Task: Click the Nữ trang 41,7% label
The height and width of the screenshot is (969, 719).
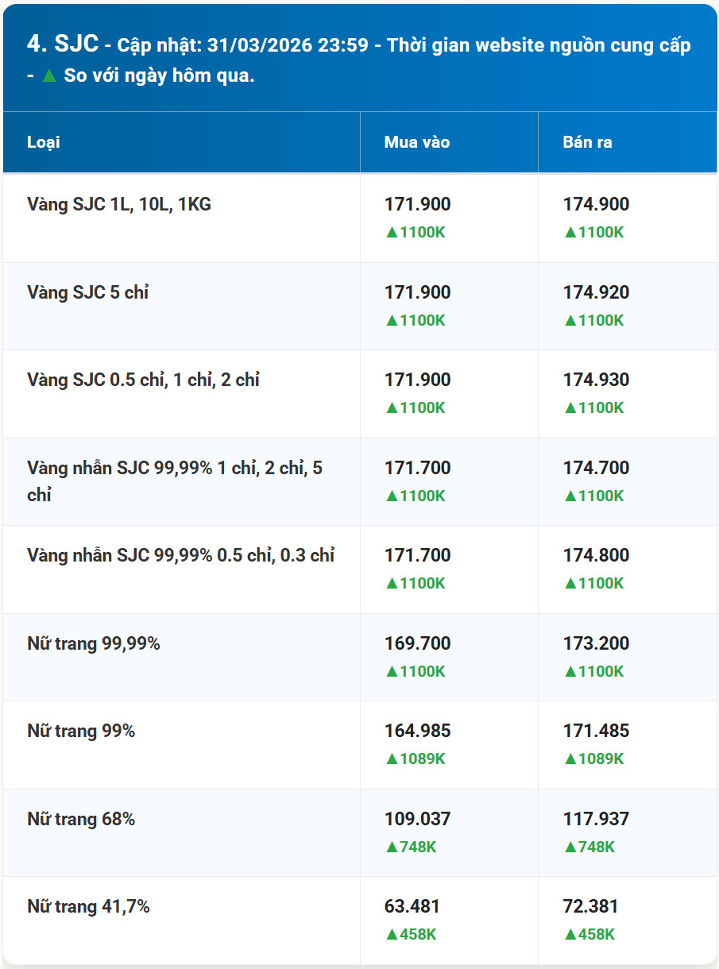Action: click(88, 906)
